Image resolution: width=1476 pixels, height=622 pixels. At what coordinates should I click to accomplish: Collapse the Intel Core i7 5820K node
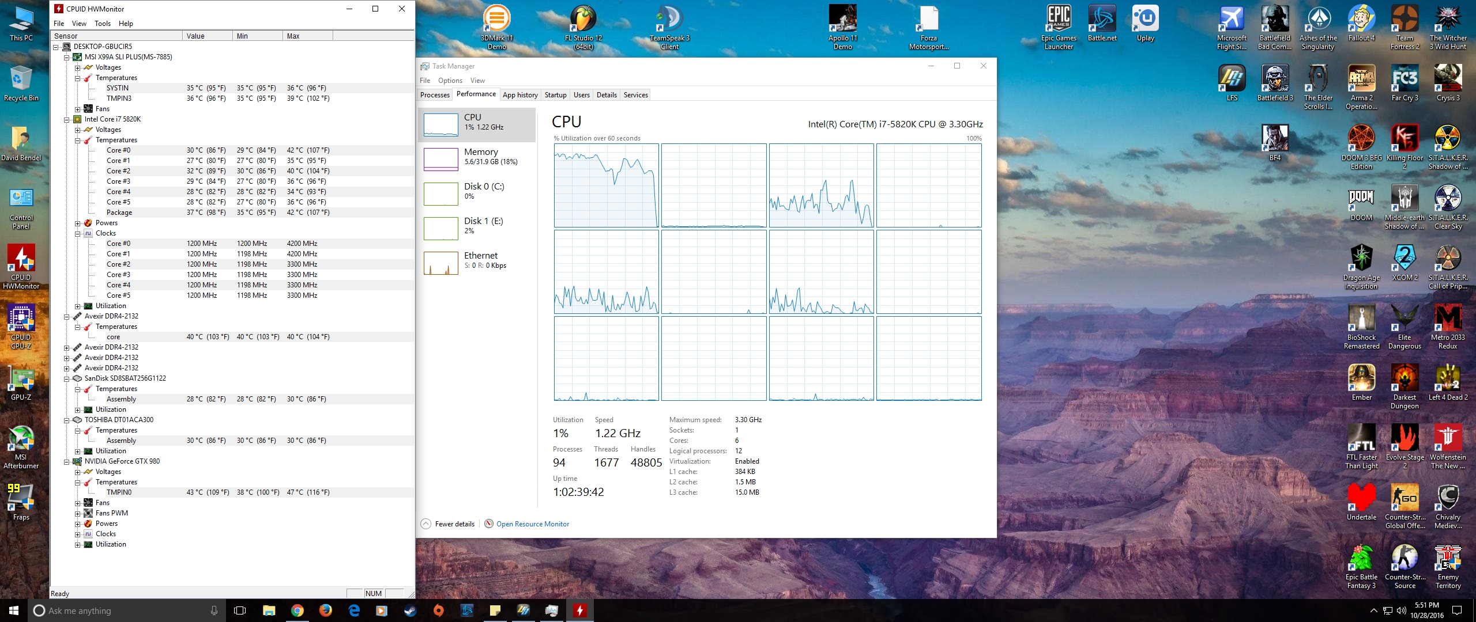[67, 119]
